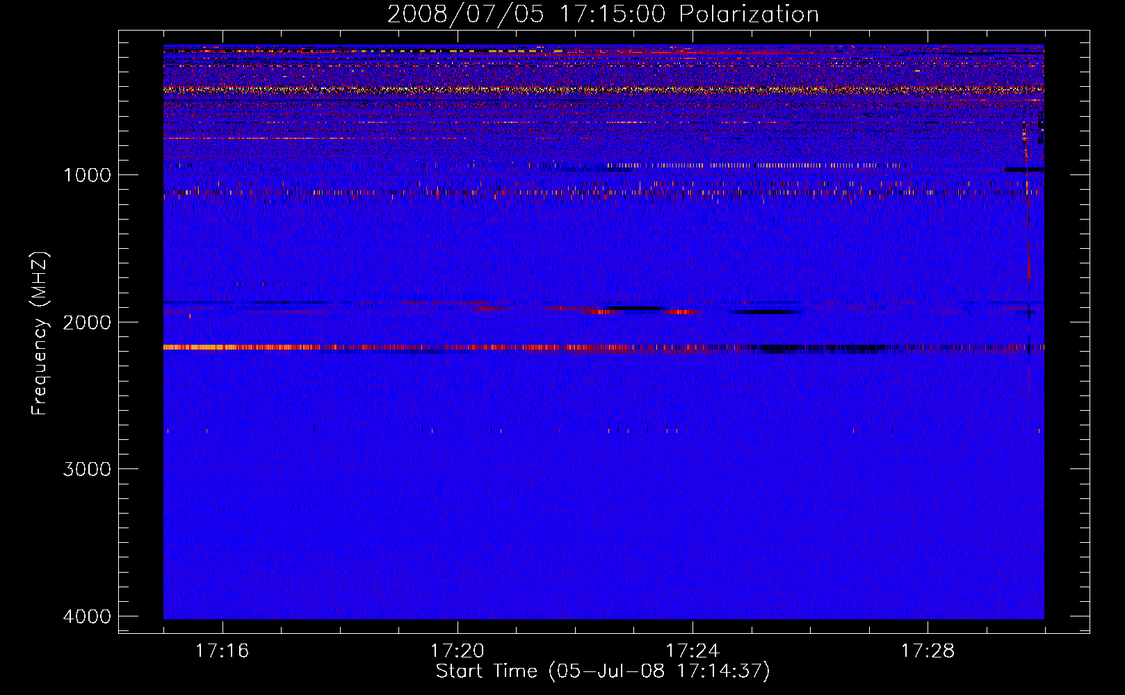Click the plot title '2008/07/05 17:15:00 Polarization'

tap(603, 14)
